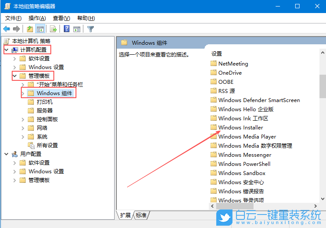Expand Windows 设置 under 计算机配置
The image size is (326, 228).
(15, 67)
